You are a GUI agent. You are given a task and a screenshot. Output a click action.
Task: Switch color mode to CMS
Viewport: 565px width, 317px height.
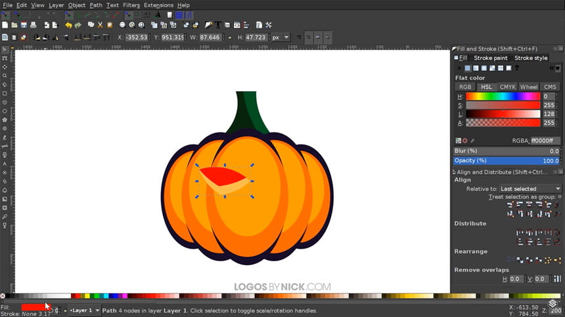[x=550, y=87]
